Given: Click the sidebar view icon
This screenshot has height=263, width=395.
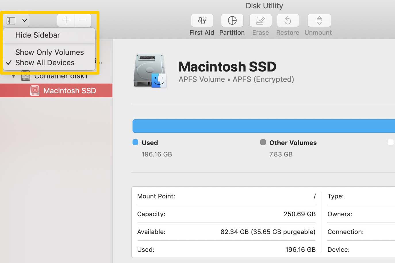Looking at the screenshot, I should [x=11, y=21].
